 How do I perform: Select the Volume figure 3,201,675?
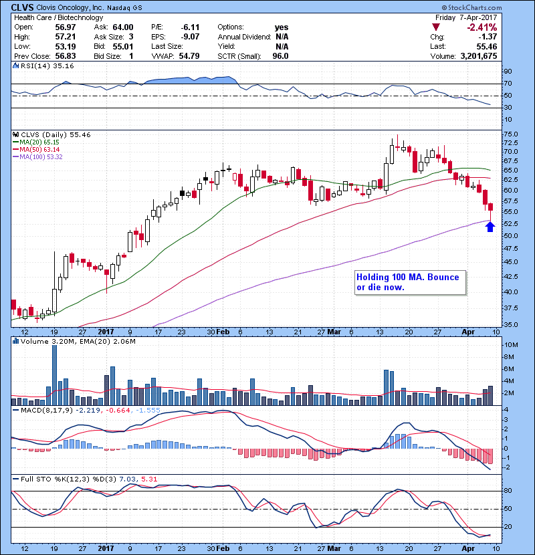(x=479, y=56)
